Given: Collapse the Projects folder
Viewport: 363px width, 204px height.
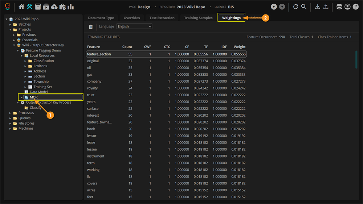Looking at the screenshot, I should coord(11,30).
